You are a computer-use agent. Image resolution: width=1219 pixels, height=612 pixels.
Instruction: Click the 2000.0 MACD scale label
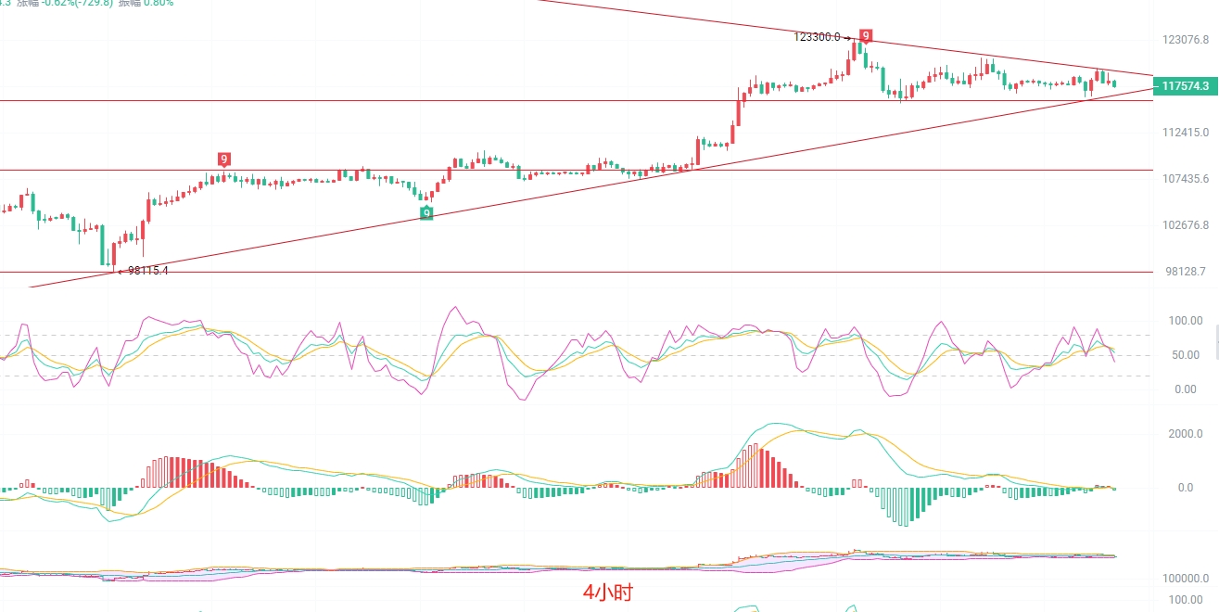coord(1185,434)
